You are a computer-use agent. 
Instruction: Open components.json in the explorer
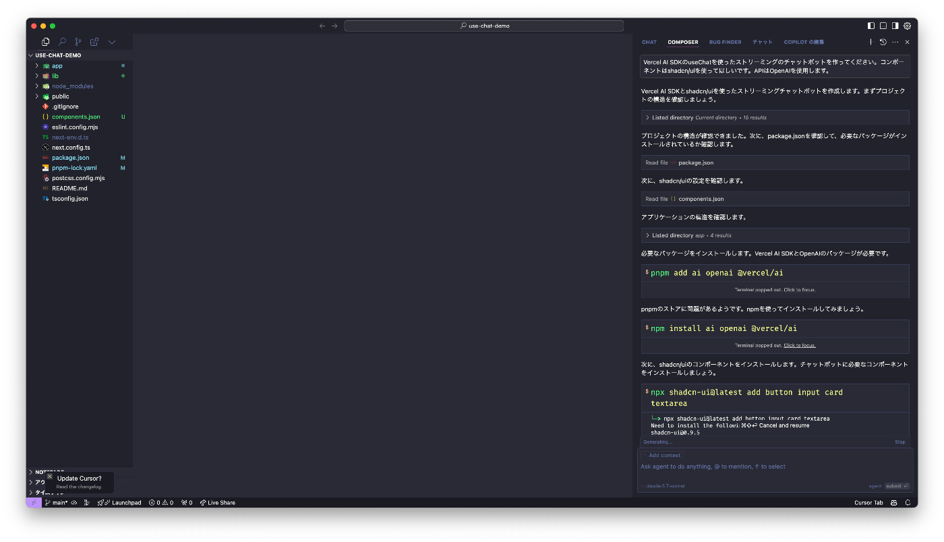tap(80, 117)
